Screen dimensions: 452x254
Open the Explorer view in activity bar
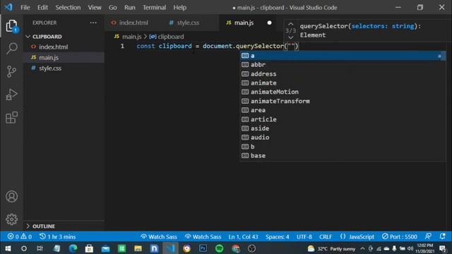pyautogui.click(x=11, y=26)
